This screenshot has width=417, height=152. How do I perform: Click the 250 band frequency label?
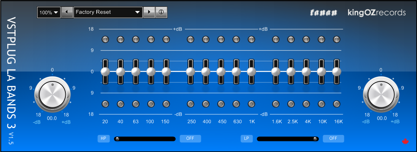(191, 122)
